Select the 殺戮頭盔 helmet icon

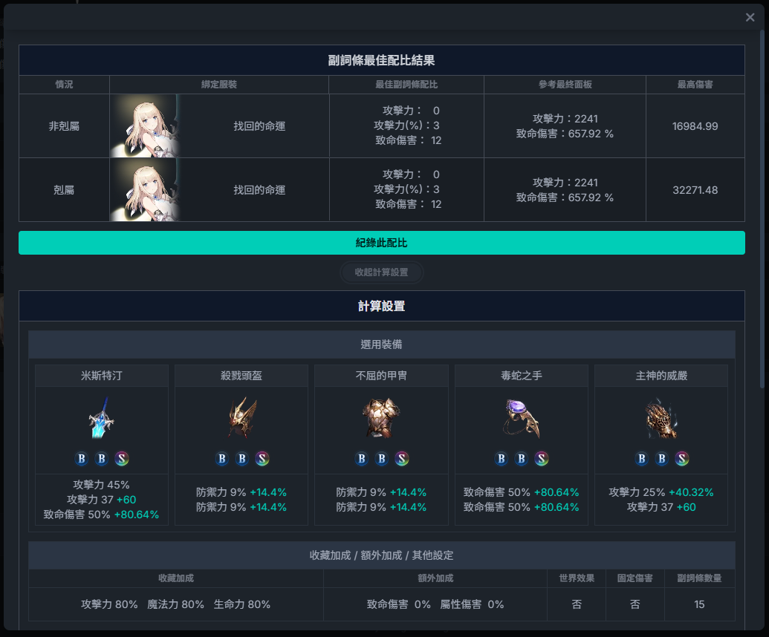241,417
